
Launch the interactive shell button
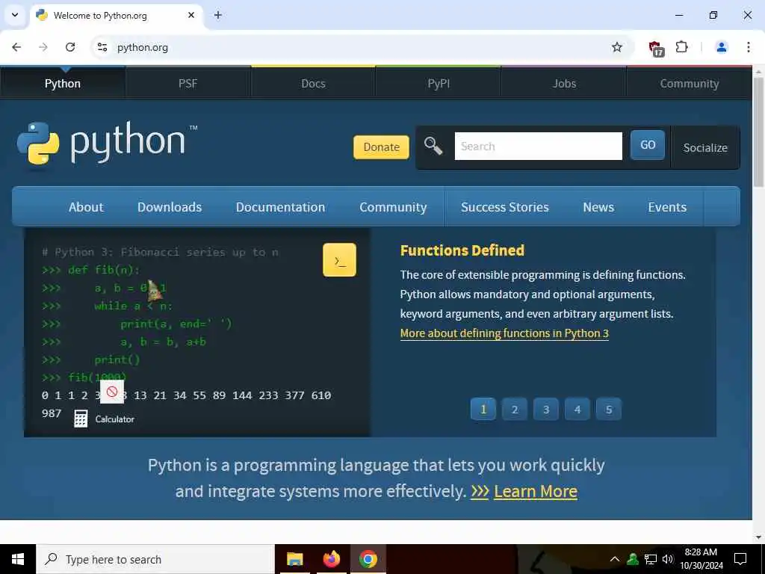pyautogui.click(x=339, y=259)
